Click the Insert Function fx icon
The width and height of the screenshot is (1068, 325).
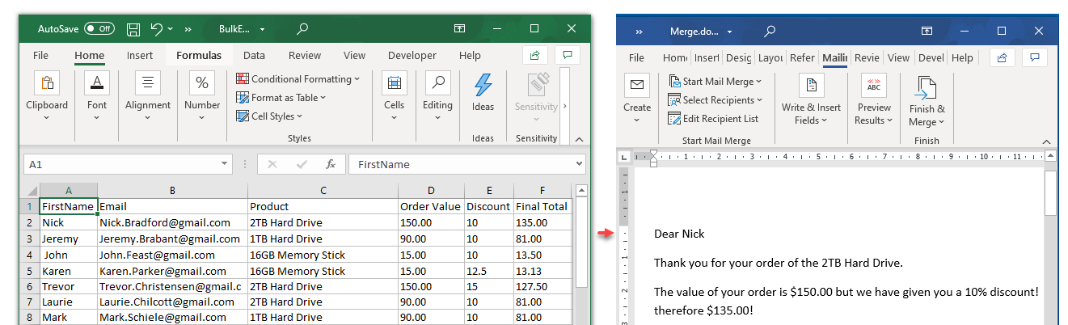(x=330, y=164)
